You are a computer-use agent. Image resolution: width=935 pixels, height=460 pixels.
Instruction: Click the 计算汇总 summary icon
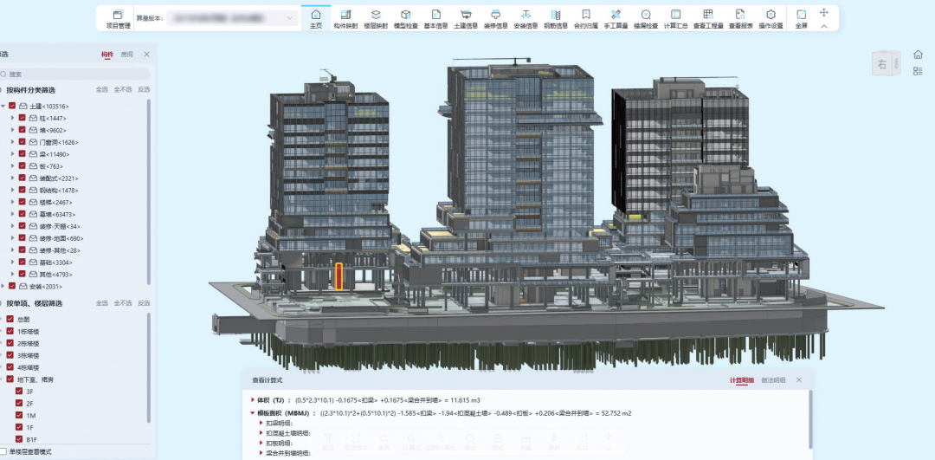coord(675,18)
